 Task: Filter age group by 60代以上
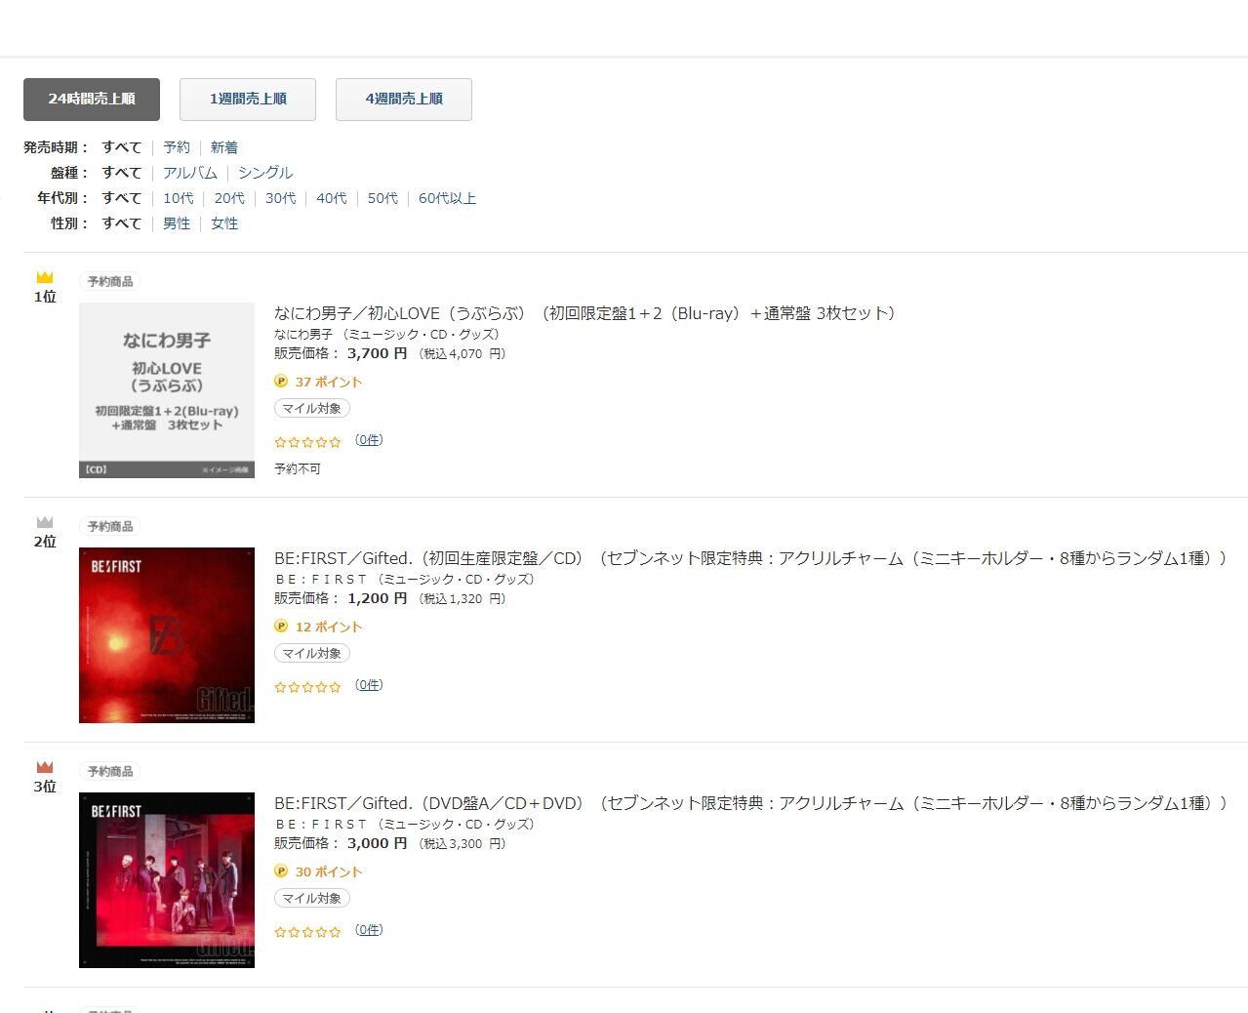pos(448,198)
